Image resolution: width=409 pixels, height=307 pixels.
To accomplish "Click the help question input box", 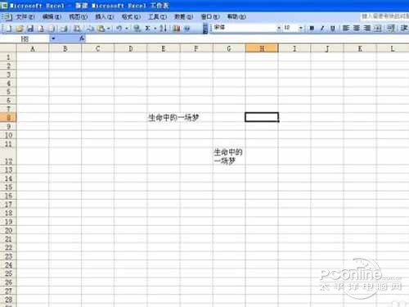I will click(x=385, y=16).
